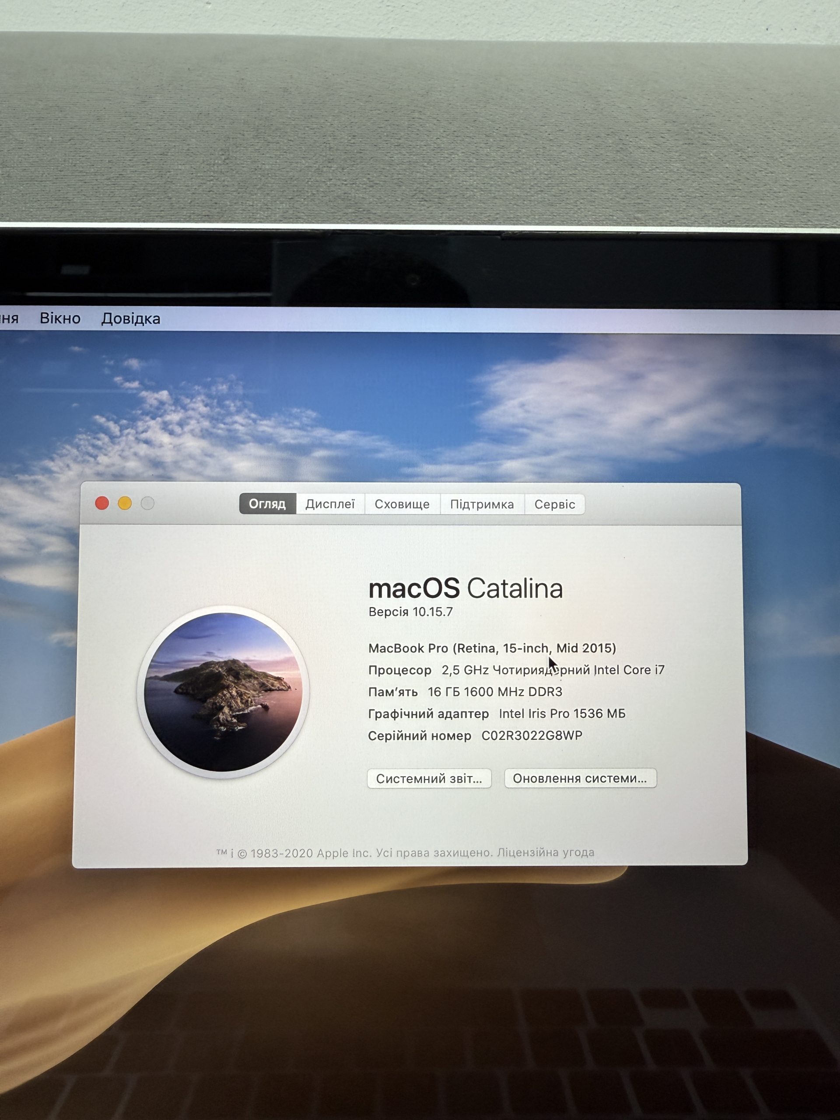Click the memory value 16 ГБ 1600 MHz DDR3
840x1120 pixels.
[x=495, y=692]
